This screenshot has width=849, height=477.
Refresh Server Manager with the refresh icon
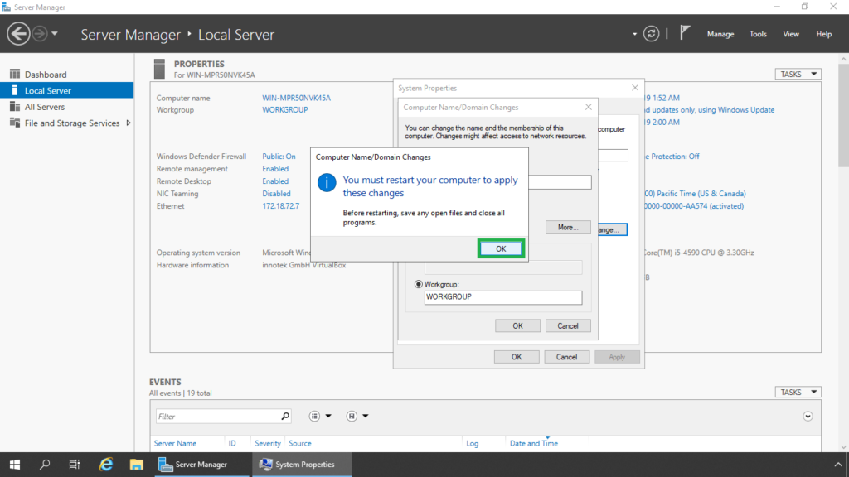click(x=651, y=33)
